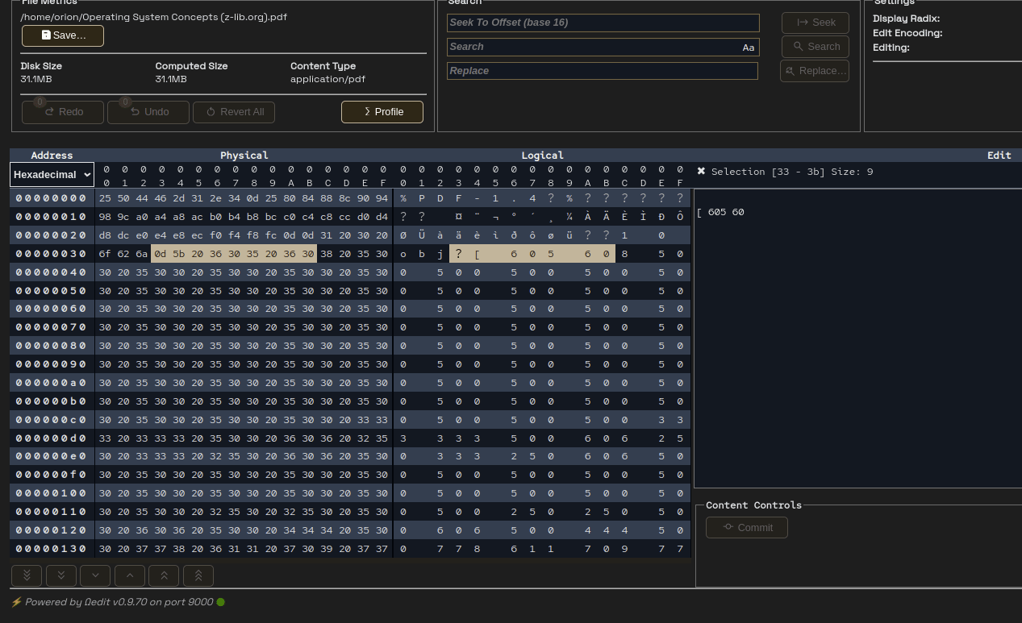Image resolution: width=1022 pixels, height=623 pixels.
Task: Page up with the double up-chevron icon
Action: coord(164,575)
